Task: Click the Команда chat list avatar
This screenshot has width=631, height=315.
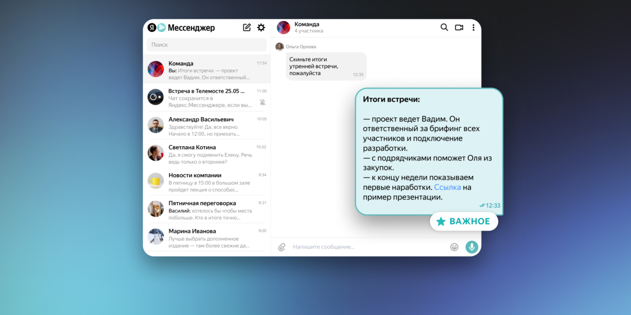Action: coord(156,69)
